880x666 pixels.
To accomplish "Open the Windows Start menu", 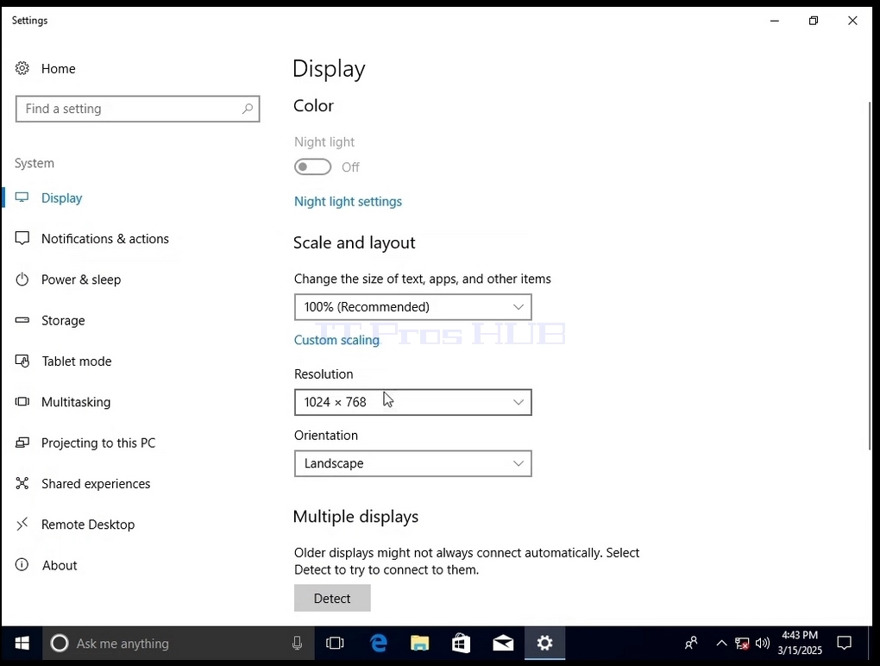I will (22, 643).
